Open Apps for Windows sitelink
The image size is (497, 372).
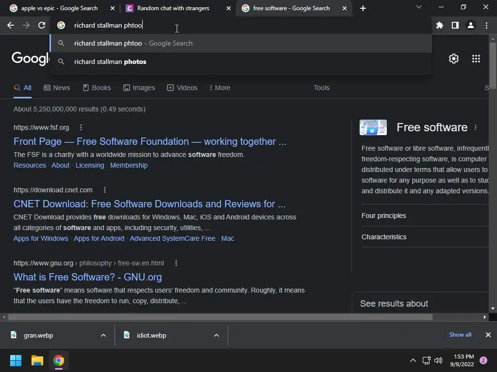[41, 238]
